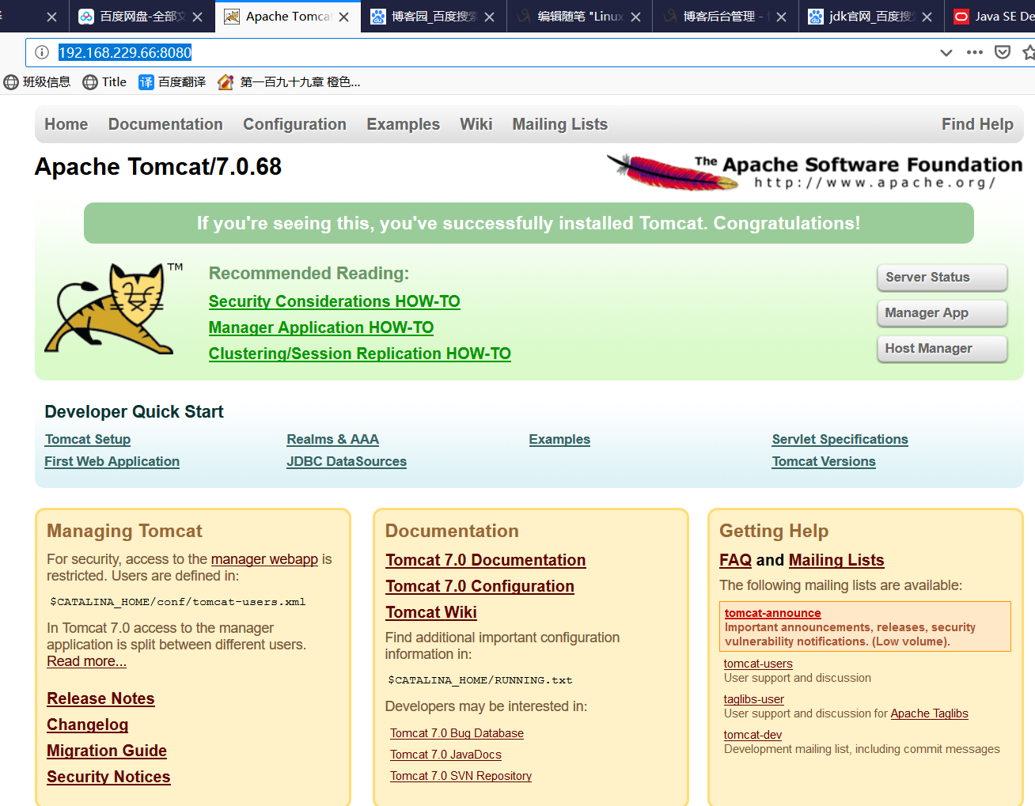Open the Tomcat Versions link
This screenshot has height=806, width=1035.
pyautogui.click(x=824, y=461)
